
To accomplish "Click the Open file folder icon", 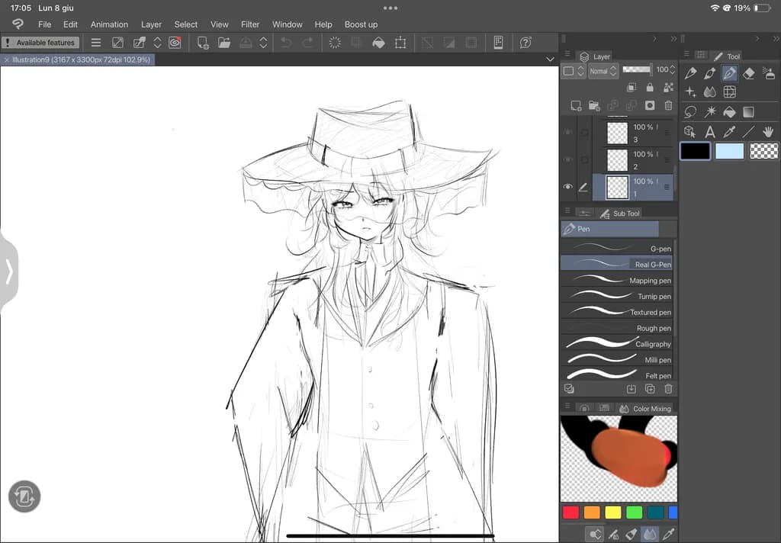I will click(224, 43).
